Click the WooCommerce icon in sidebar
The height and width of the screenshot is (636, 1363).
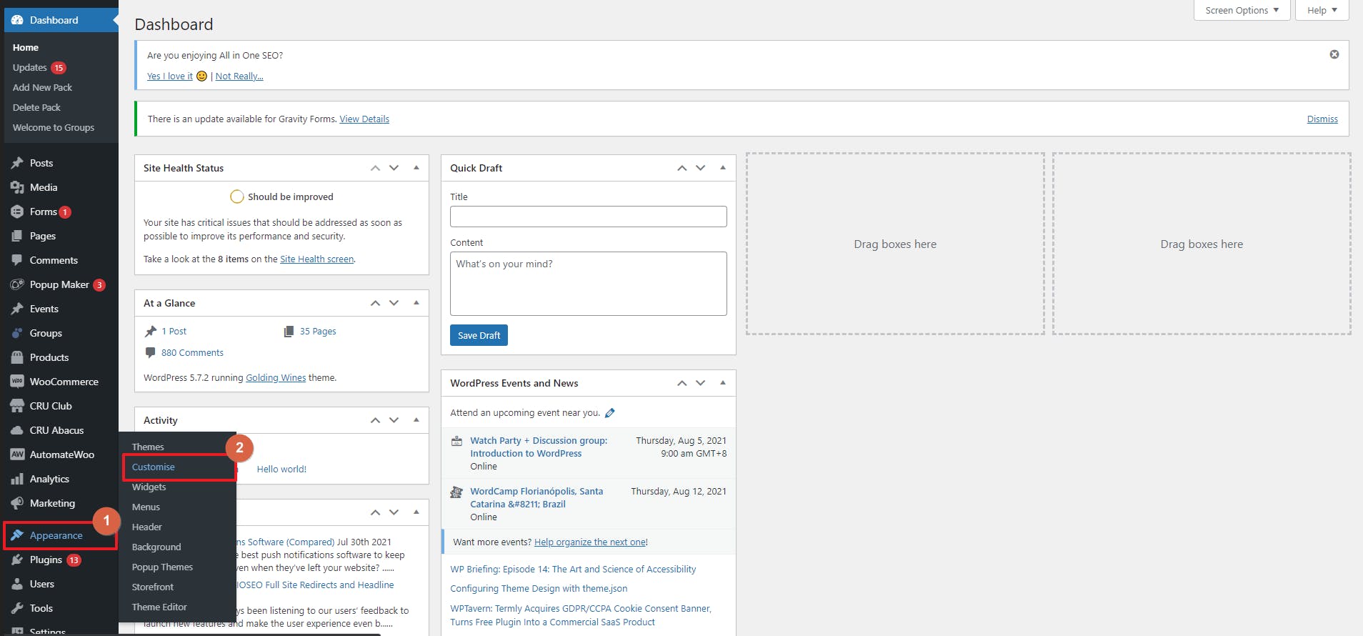(x=17, y=382)
